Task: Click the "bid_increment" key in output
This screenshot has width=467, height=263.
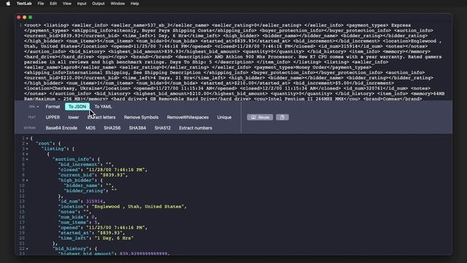Action: [x=80, y=164]
